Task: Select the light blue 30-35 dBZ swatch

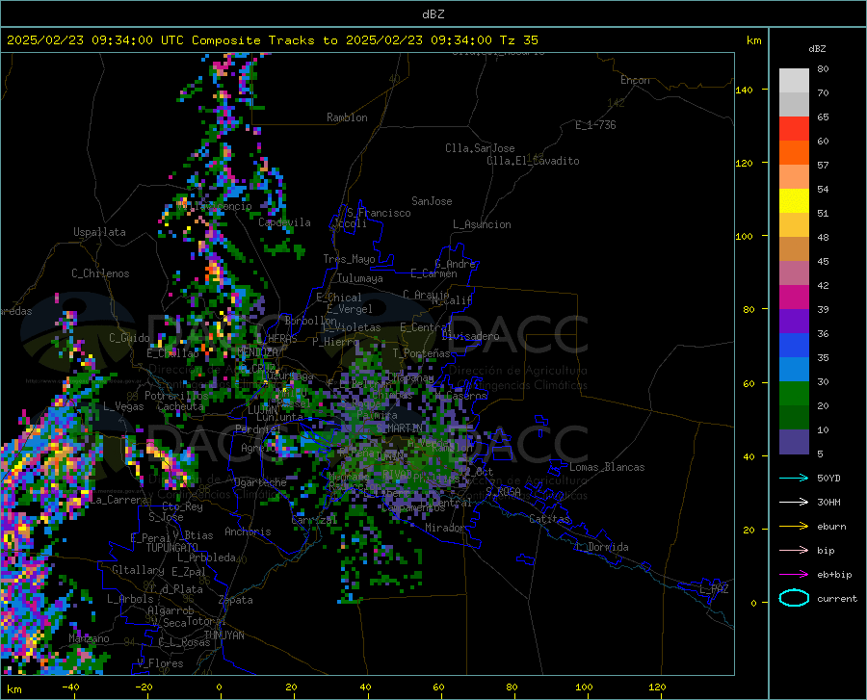Action: (x=794, y=370)
